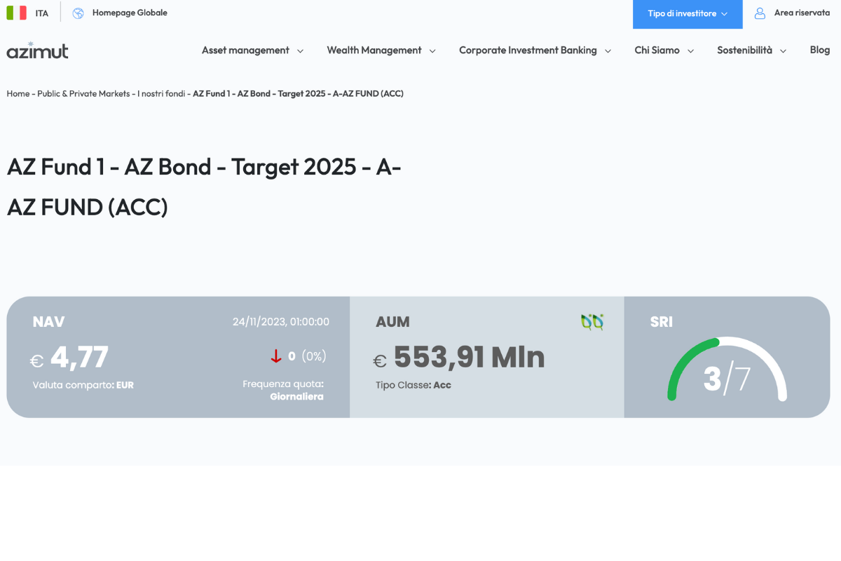Click the green ESG leaves icon

coord(592,322)
